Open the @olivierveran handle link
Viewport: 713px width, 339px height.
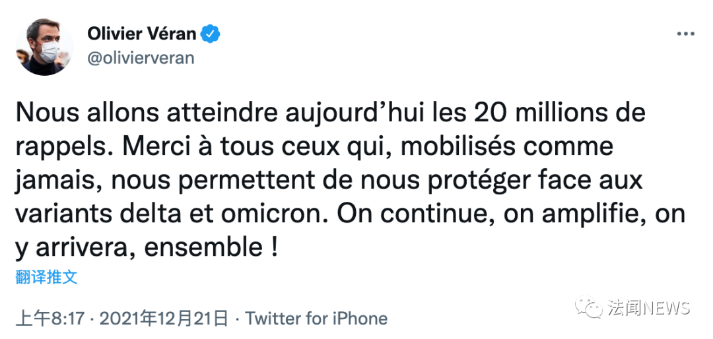tap(141, 57)
